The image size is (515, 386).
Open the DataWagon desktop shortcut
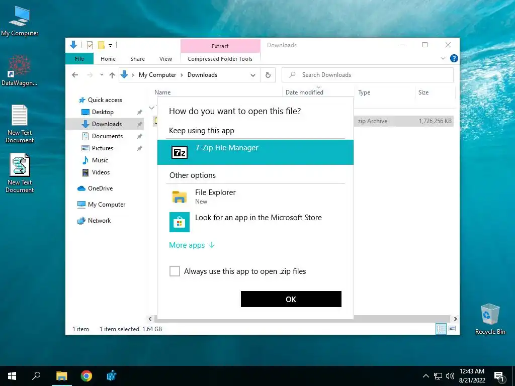pyautogui.click(x=20, y=70)
